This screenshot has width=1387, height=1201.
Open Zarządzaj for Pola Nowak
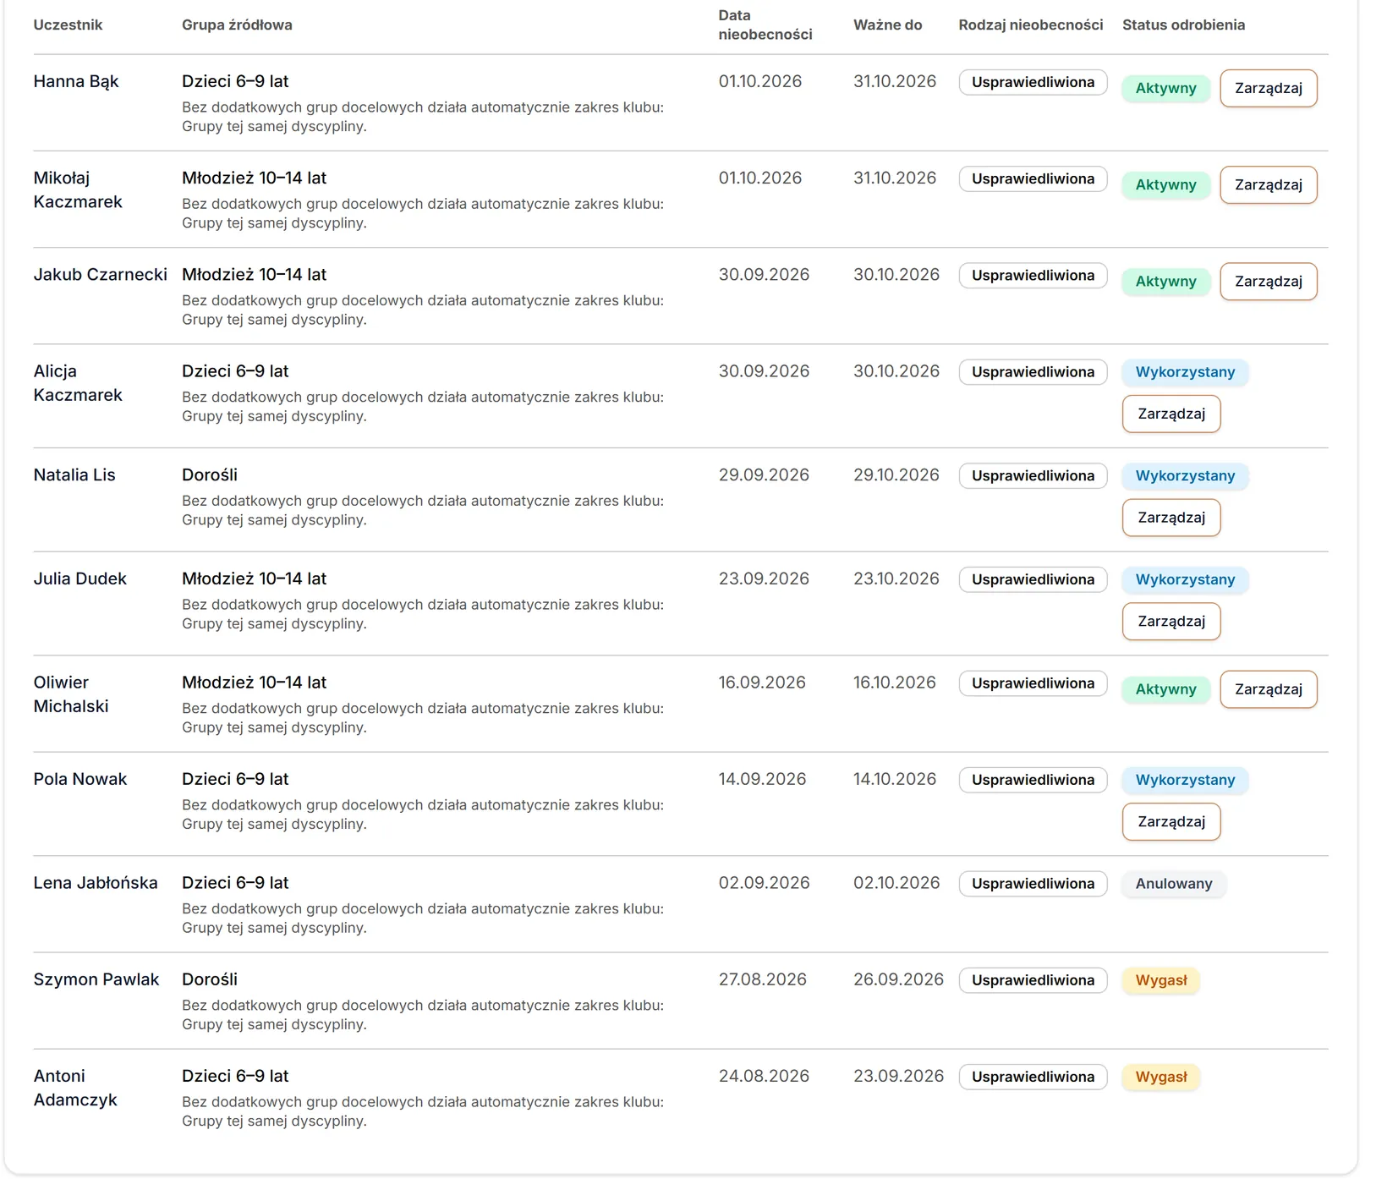[x=1171, y=821]
